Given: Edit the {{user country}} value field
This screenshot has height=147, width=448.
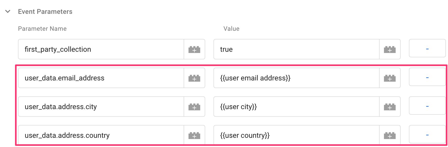Looking at the screenshot, I should point(297,135).
